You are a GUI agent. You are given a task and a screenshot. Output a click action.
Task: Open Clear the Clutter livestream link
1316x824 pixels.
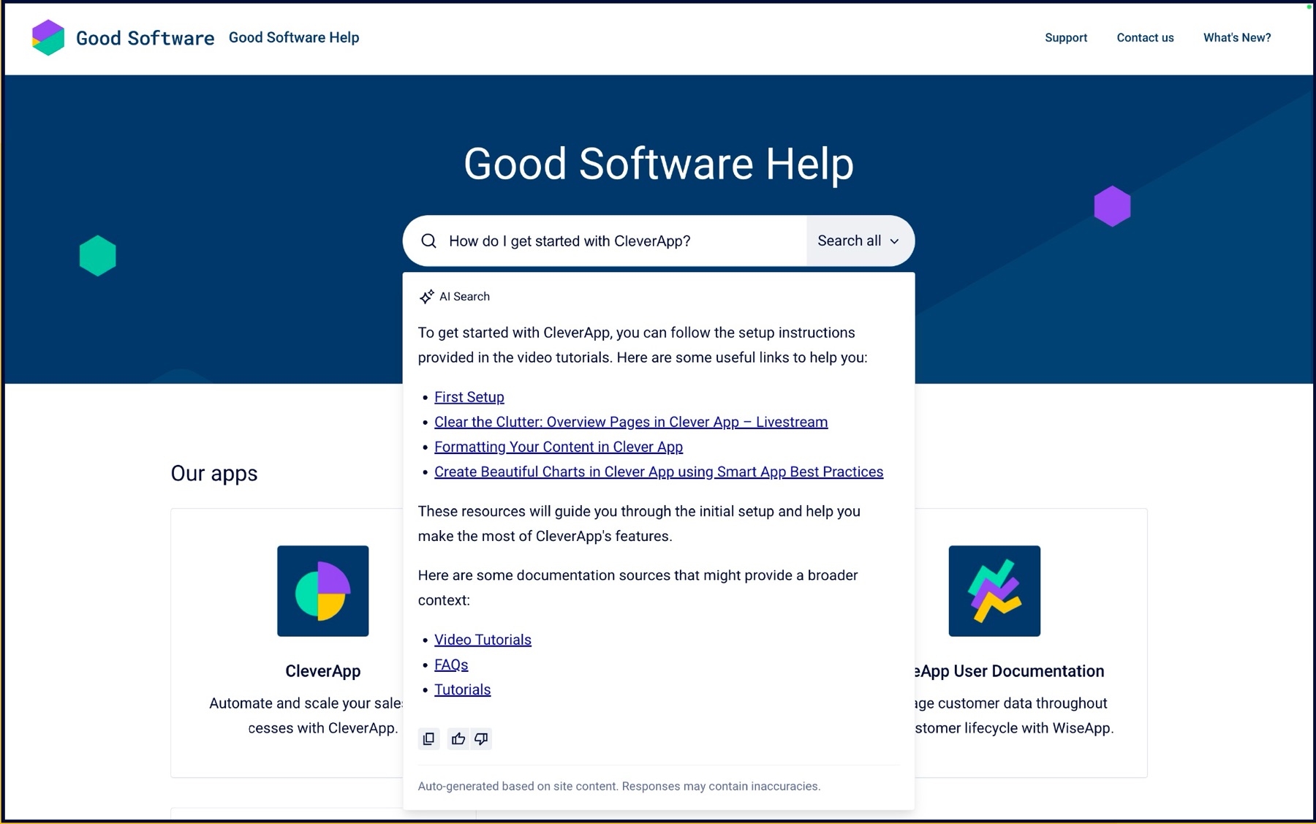(631, 422)
